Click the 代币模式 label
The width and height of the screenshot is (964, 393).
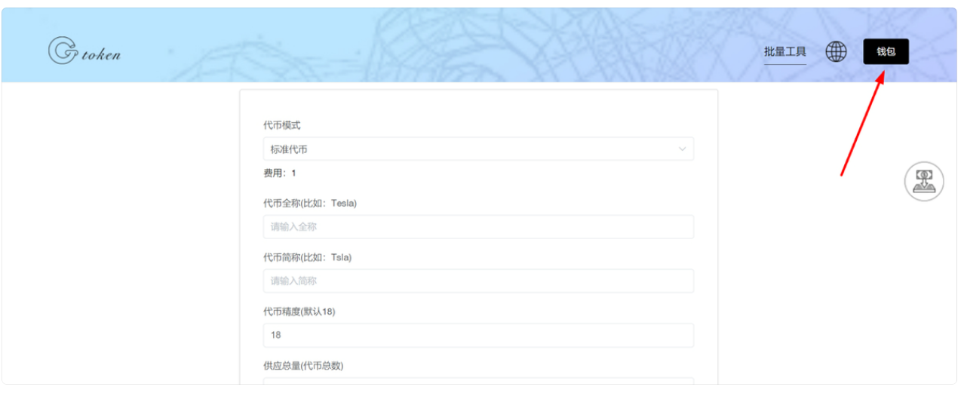[281, 125]
